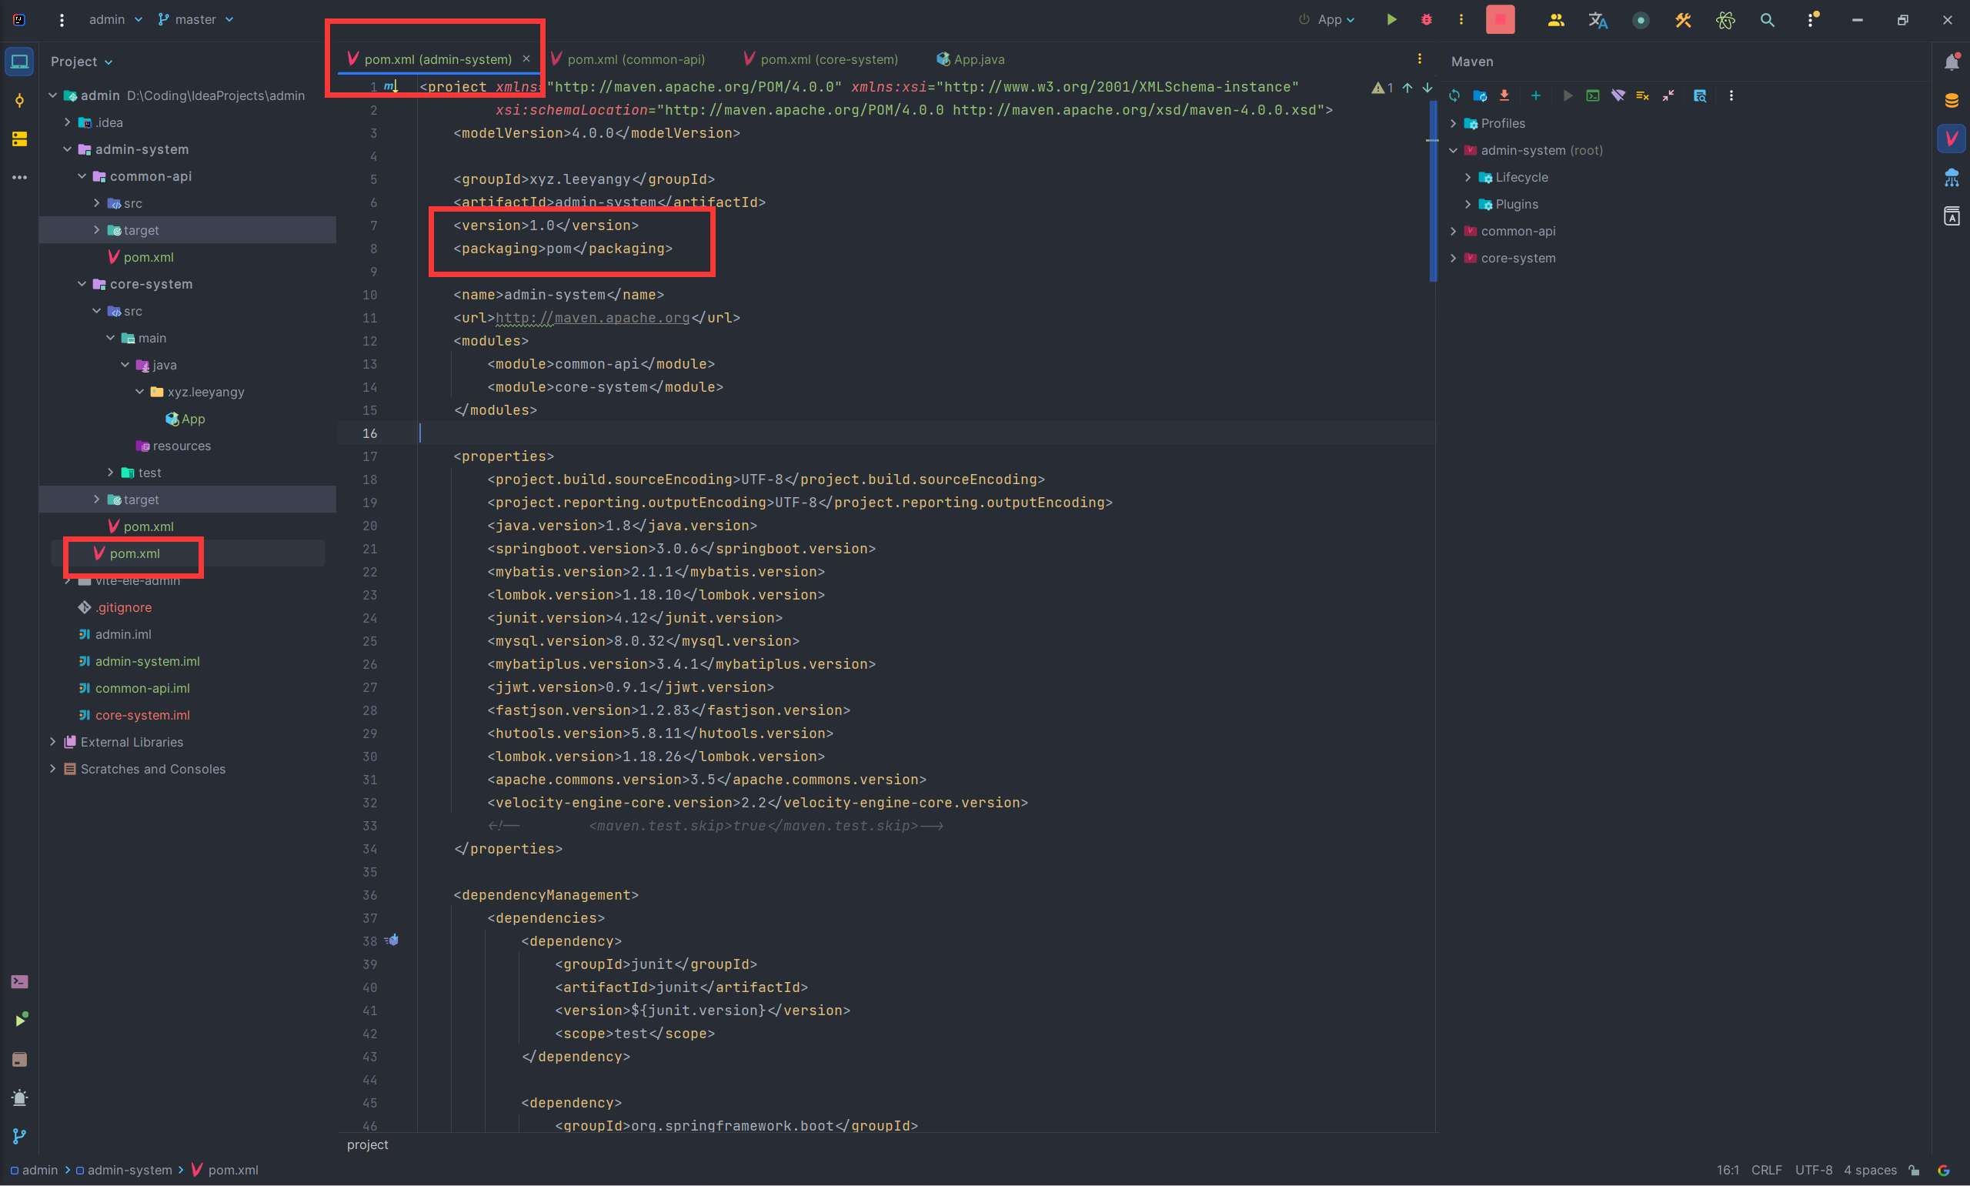Viewport: 1970px width, 1186px height.
Task: Open Project view options dropdown
Action: pyautogui.click(x=82, y=62)
